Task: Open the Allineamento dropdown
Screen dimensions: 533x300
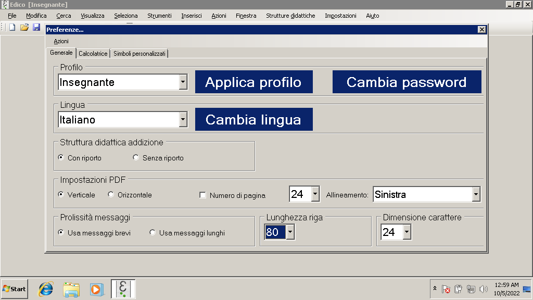Action: (x=476, y=194)
